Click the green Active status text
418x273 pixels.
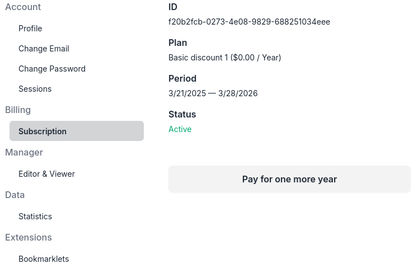(x=180, y=129)
